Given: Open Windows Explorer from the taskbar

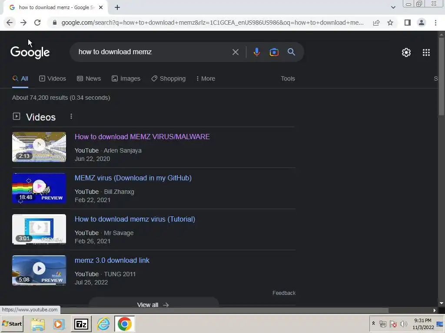Looking at the screenshot, I should click(38, 324).
